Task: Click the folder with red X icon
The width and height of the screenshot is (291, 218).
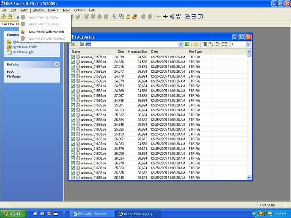Action: [x=135, y=17]
